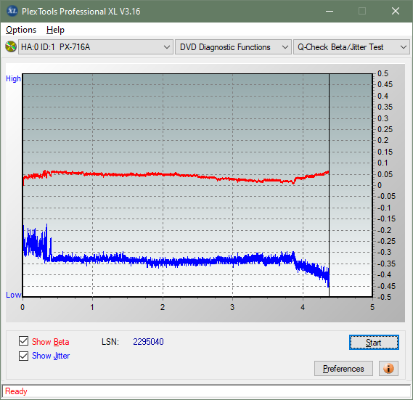Uncheck the Show Jitter checkbox
The width and height of the screenshot is (413, 400).
click(x=23, y=356)
